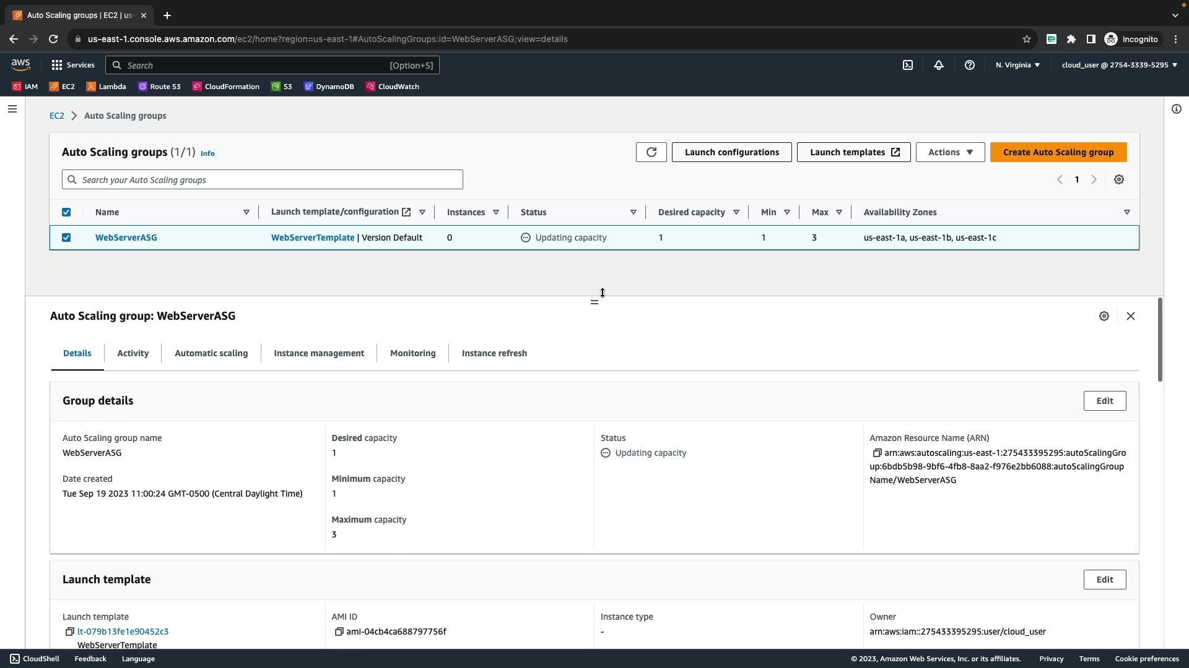
Task: Uncheck the WebServerASG row checkbox
Action: (66, 238)
